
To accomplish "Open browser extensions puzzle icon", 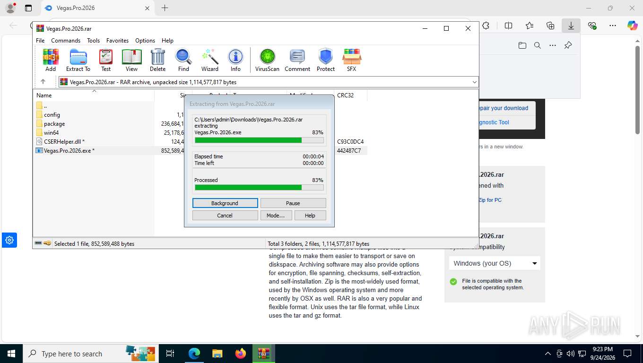I will [x=486, y=26].
